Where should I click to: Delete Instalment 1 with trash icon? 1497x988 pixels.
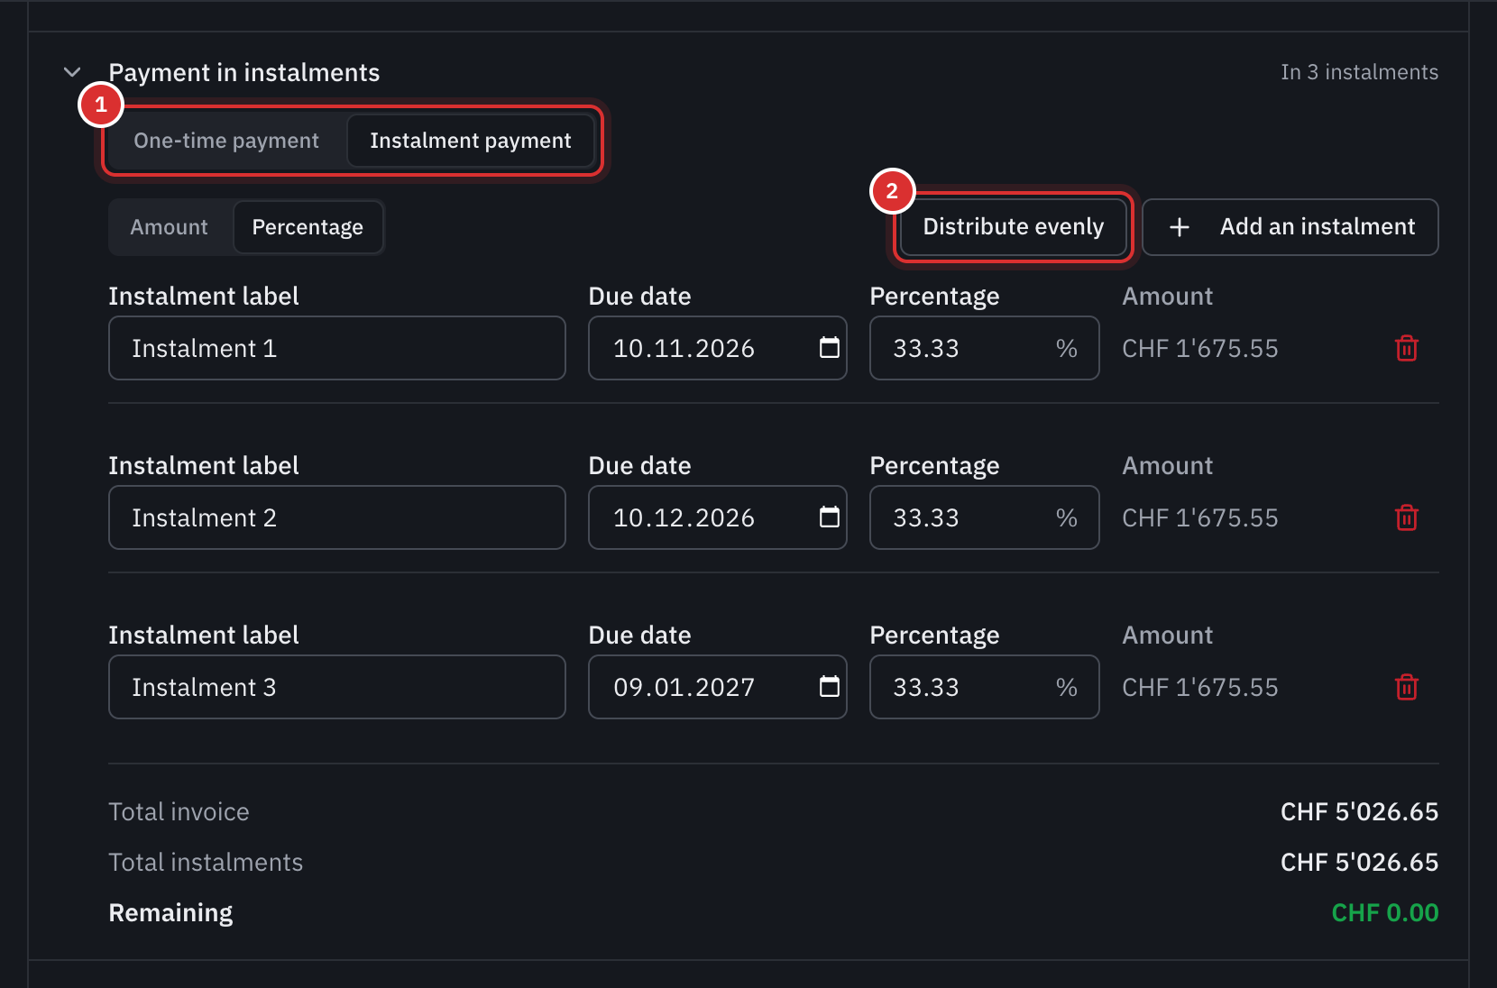[1407, 348]
